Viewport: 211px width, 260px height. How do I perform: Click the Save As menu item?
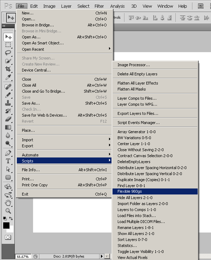65,103
